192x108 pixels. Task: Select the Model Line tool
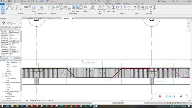(x=104, y=9)
